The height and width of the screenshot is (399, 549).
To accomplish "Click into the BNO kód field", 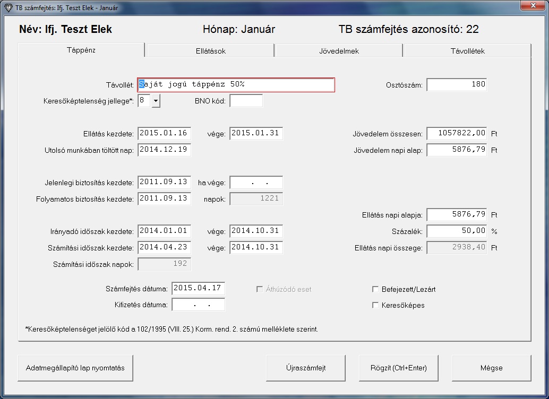I will [x=246, y=101].
